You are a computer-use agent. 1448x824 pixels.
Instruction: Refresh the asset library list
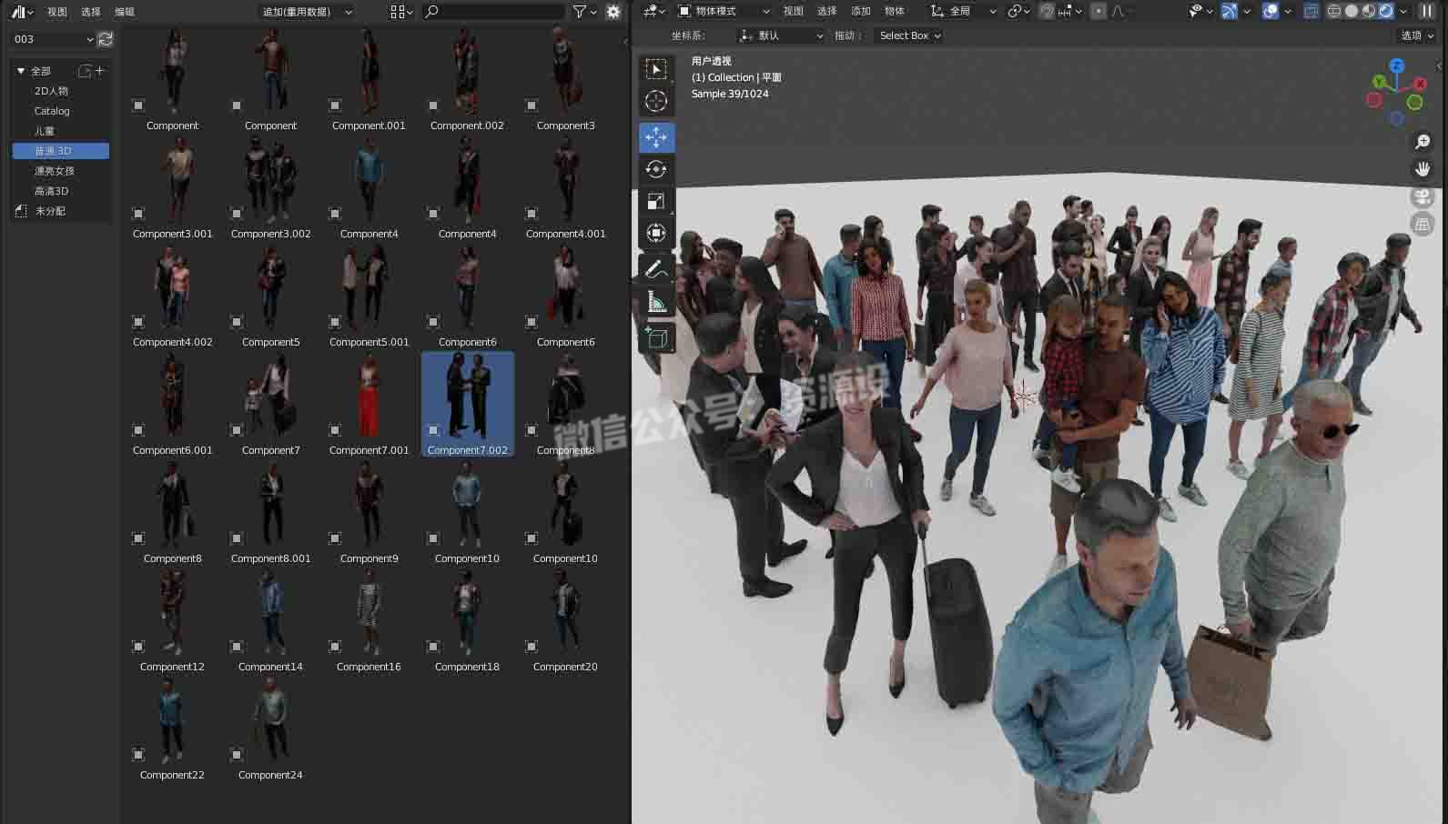point(106,39)
